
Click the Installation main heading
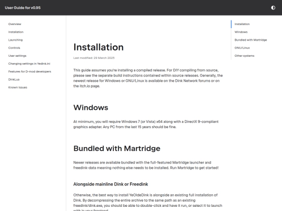click(99, 47)
